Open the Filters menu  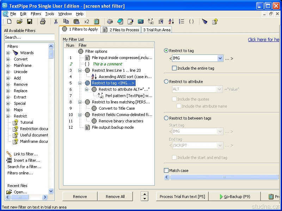[x=36, y=14]
